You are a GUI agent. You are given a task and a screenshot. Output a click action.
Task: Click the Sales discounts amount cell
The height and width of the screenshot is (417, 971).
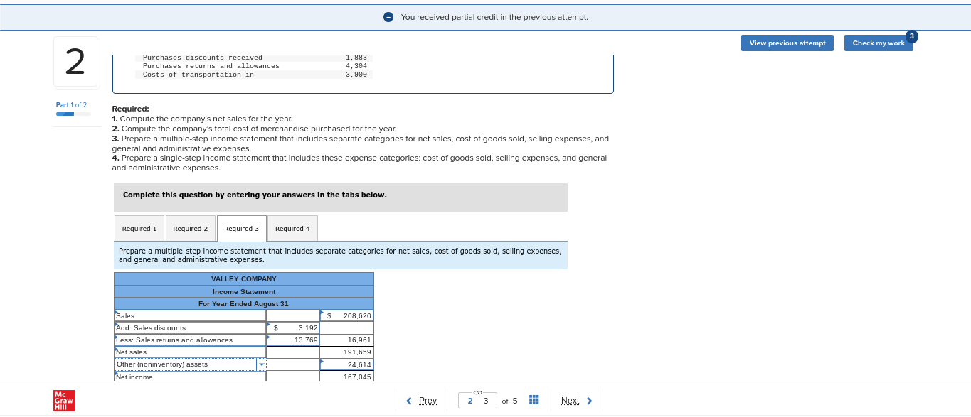[292, 327]
